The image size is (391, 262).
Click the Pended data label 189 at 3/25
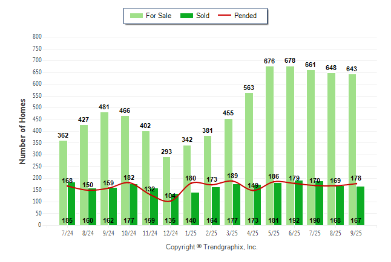coord(232,176)
